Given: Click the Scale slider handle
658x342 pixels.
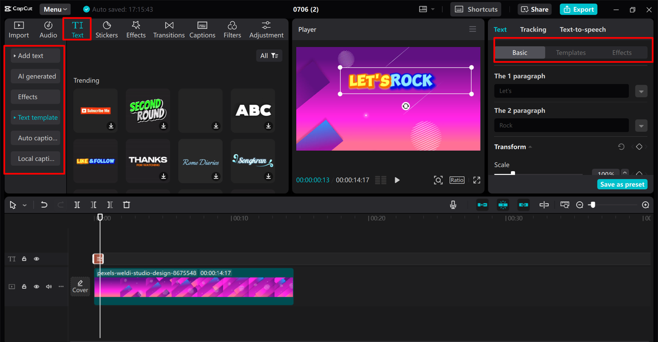Looking at the screenshot, I should click(x=513, y=174).
